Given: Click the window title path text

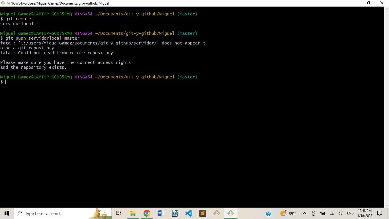Looking at the screenshot, I should (58, 3).
